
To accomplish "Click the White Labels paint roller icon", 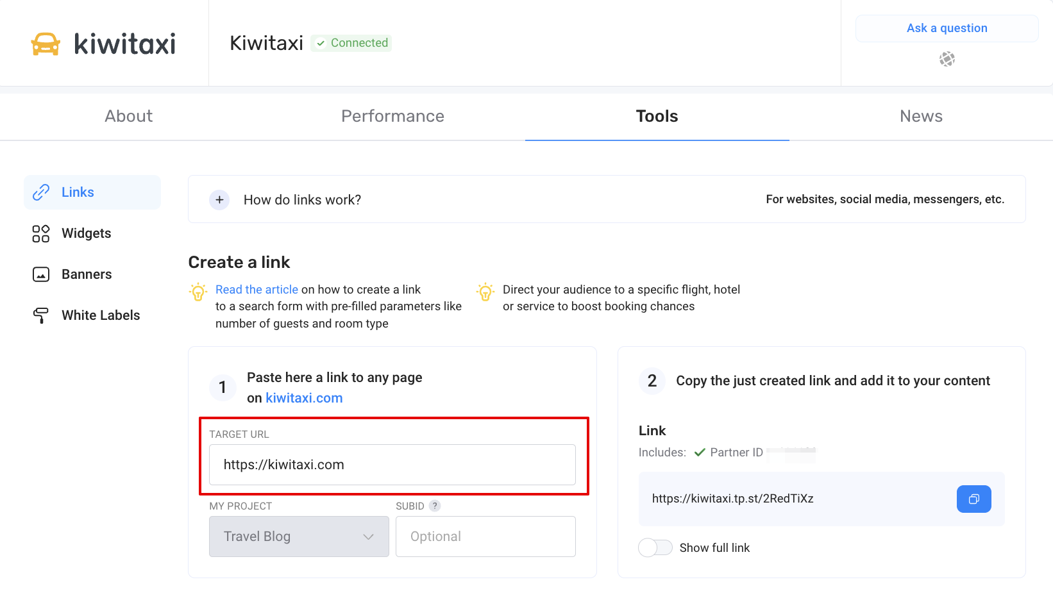I will tap(41, 315).
